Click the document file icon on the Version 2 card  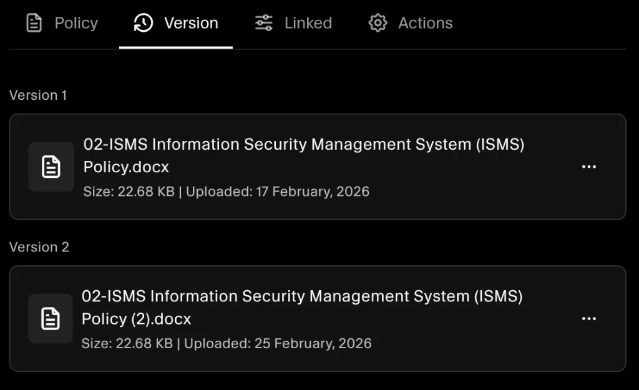51,318
